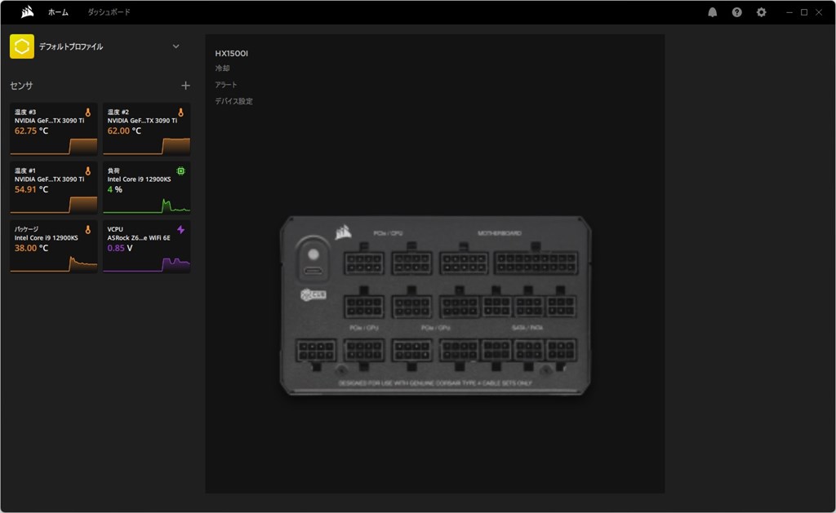The image size is (836, 513).
Task: Add a sensor with the plus icon
Action: (x=185, y=86)
